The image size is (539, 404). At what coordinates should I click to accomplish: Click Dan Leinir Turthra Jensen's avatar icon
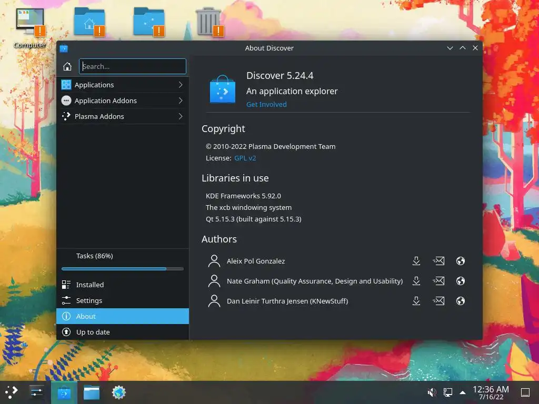tap(214, 301)
